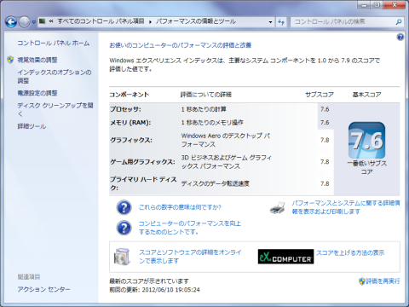This screenshot has width=409, height=307.
Task: Click the last update timestamp 2012/06/10 19:05:24
Action: coord(170,290)
